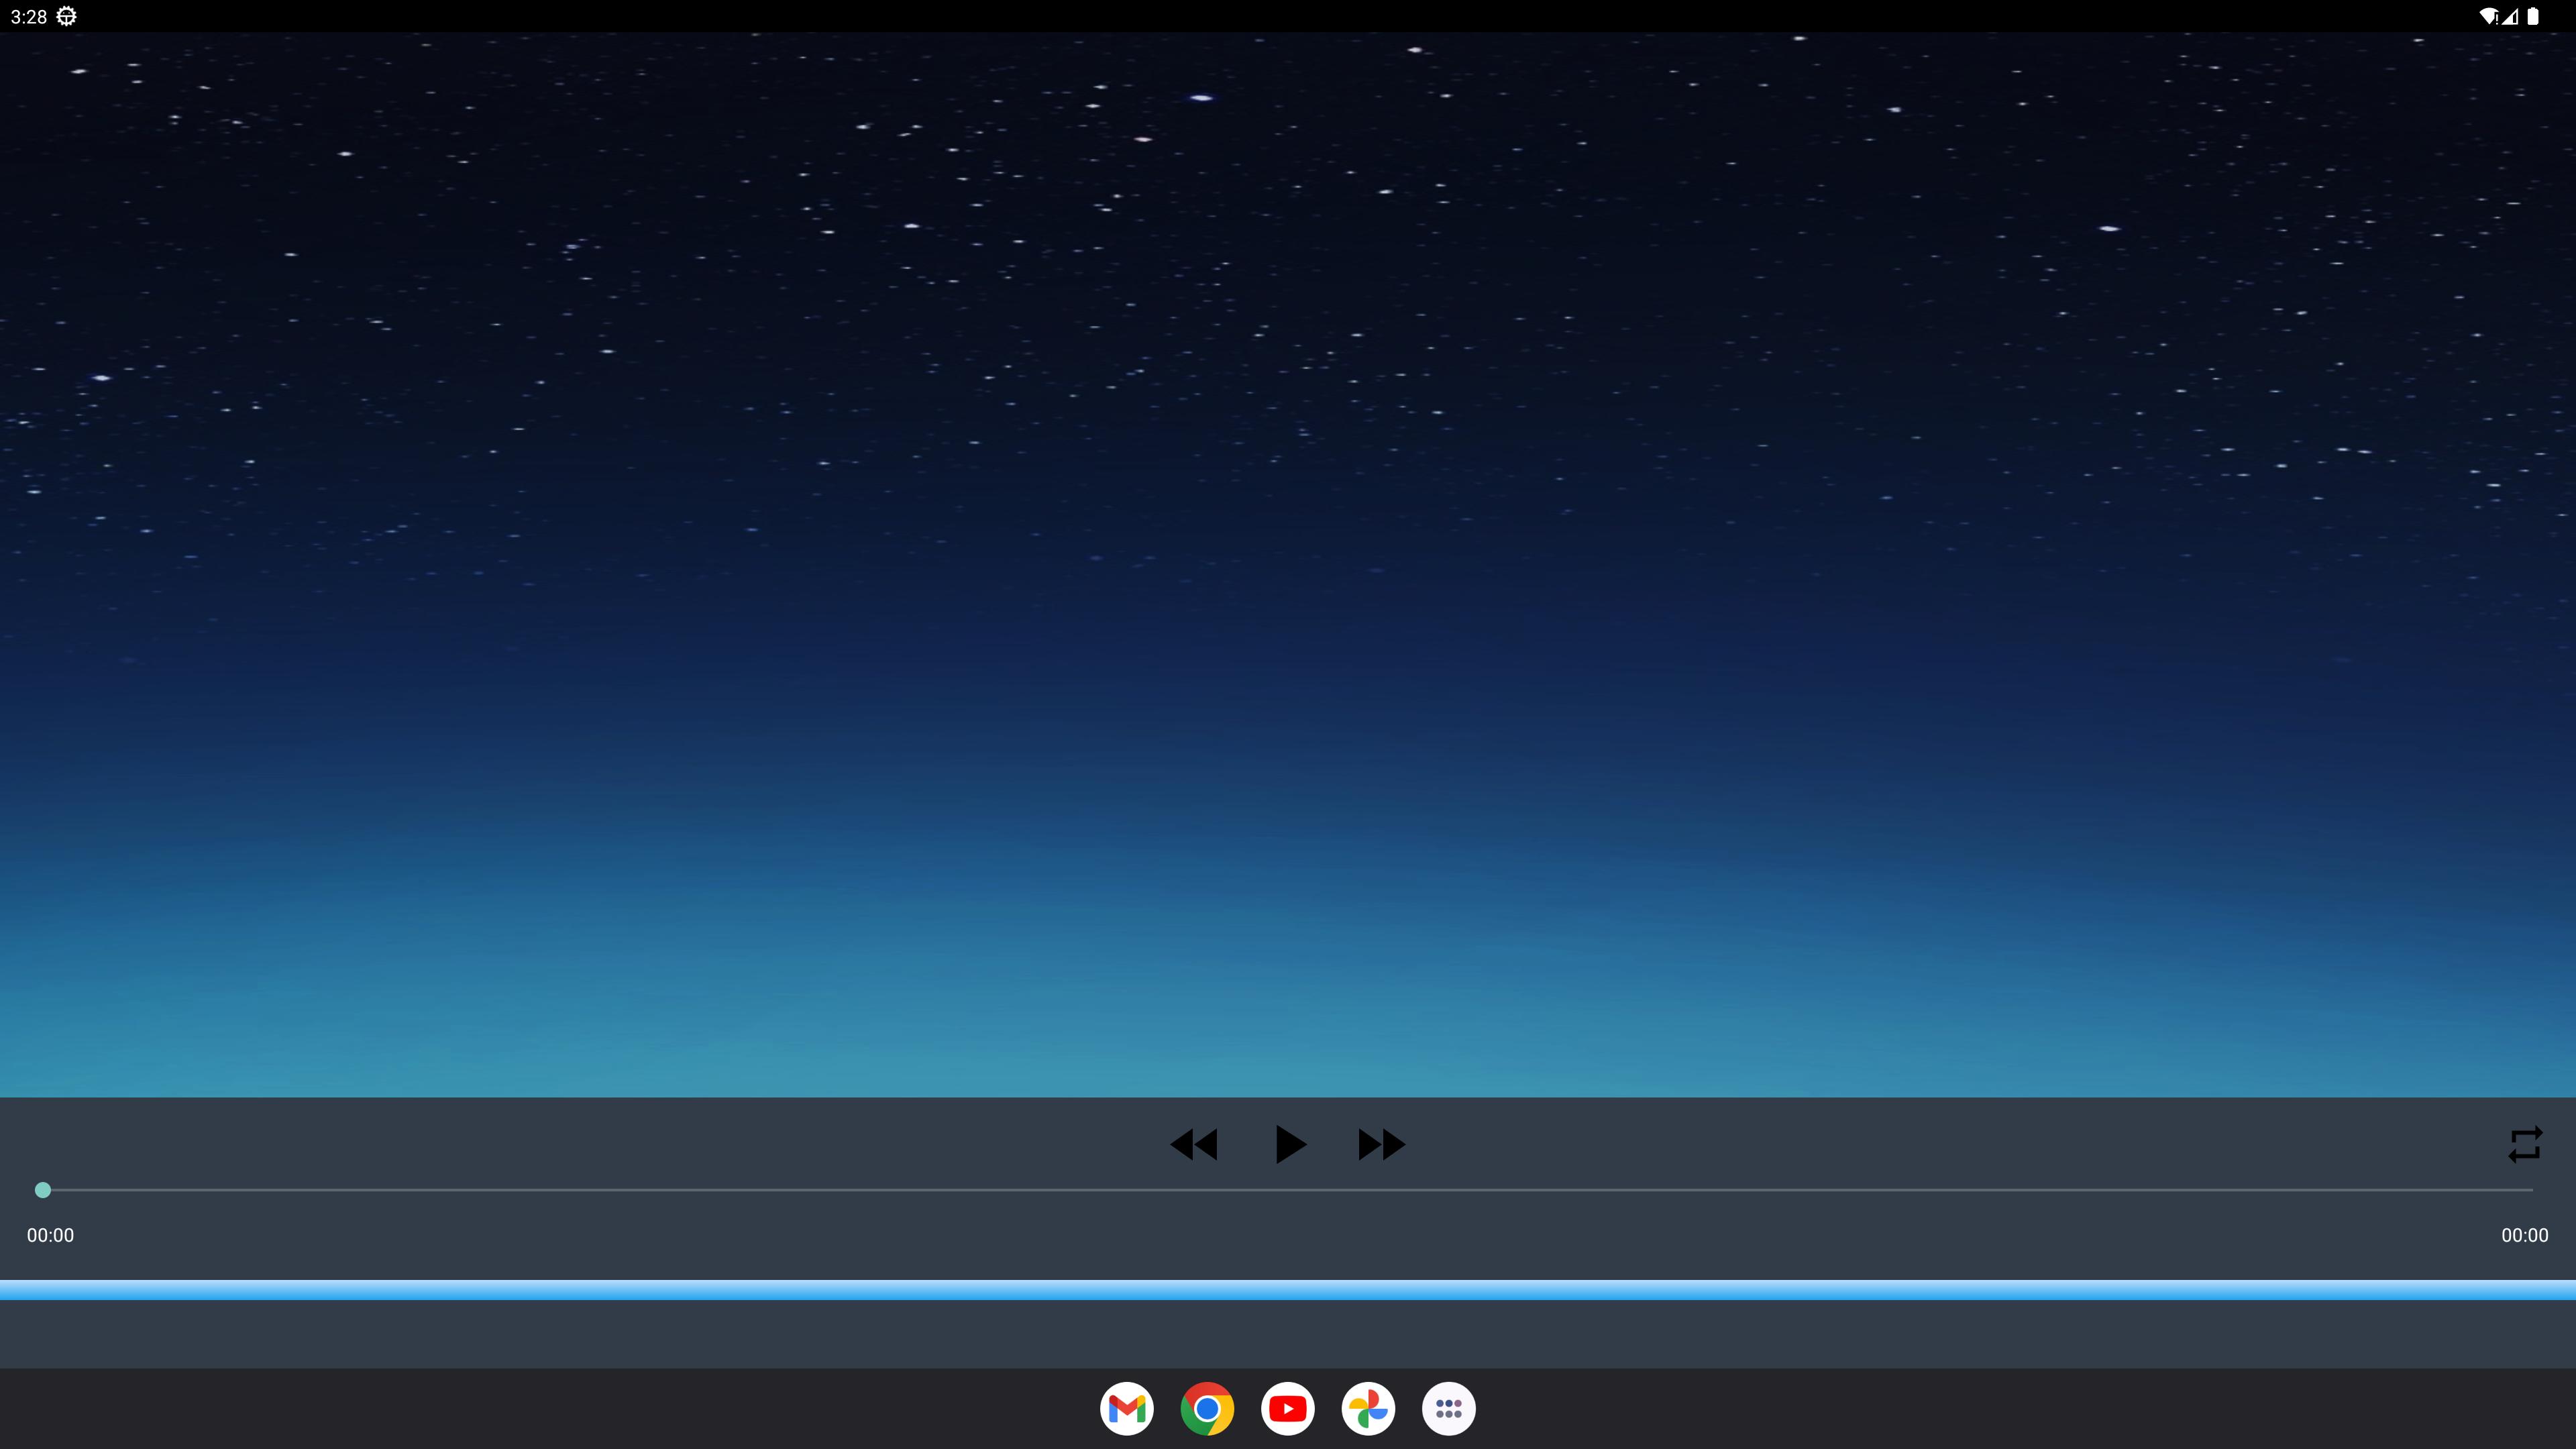
Task: Tap the fast-forward button
Action: pos(1381,1144)
